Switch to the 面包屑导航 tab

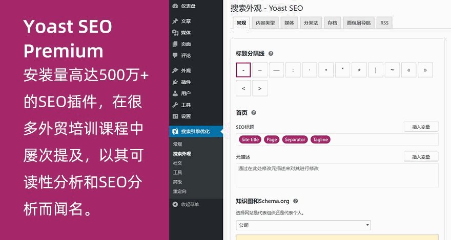359,23
